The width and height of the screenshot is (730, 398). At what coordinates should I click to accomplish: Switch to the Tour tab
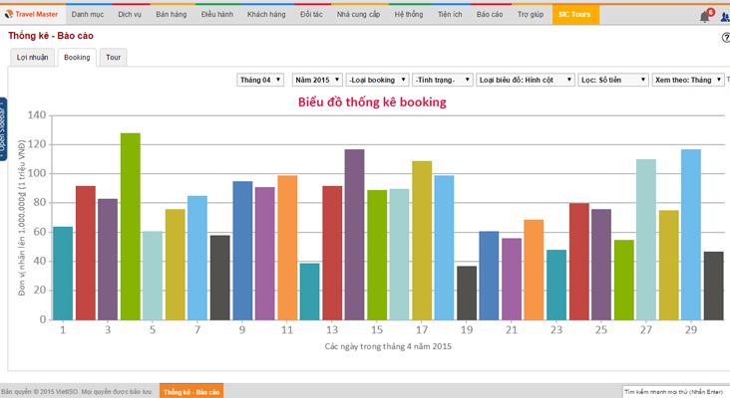(115, 58)
